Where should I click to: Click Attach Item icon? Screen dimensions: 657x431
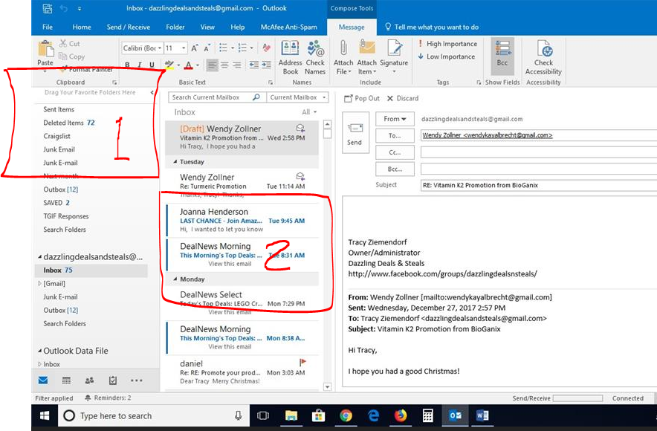[x=367, y=48]
